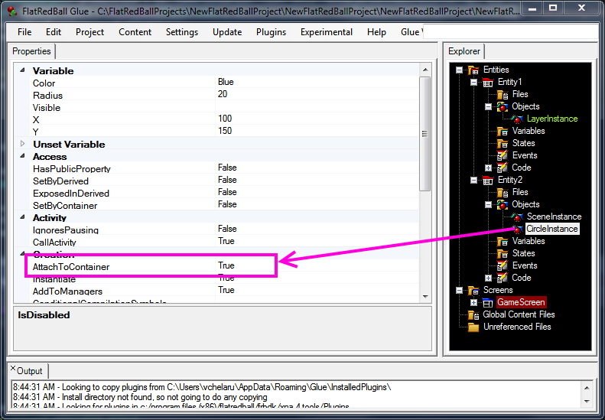Click the Unreferenced Files folder icon

tap(473, 327)
